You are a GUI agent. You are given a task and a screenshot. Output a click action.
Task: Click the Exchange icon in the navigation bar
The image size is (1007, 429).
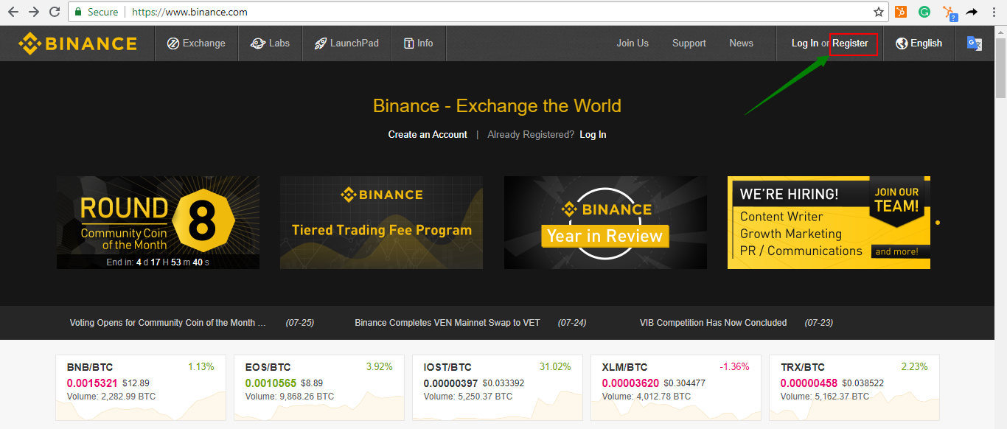(173, 43)
